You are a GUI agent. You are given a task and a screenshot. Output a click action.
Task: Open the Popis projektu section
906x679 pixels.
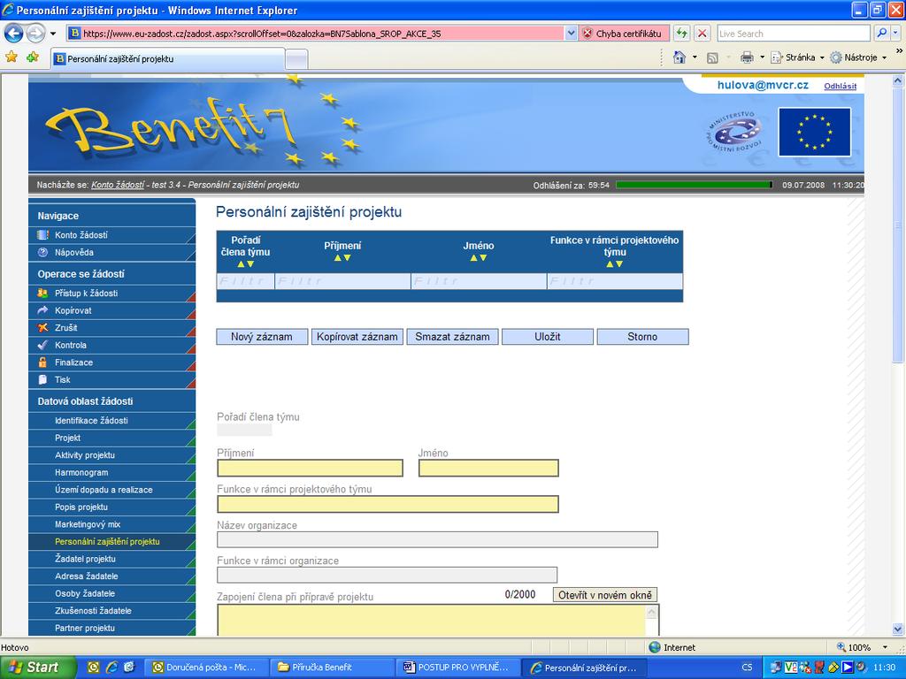(x=111, y=507)
